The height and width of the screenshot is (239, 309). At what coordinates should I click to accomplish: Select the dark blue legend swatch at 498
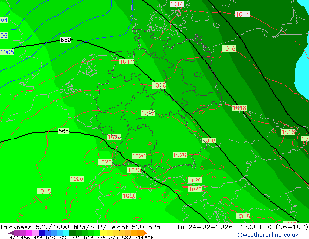(x=41, y=233)
